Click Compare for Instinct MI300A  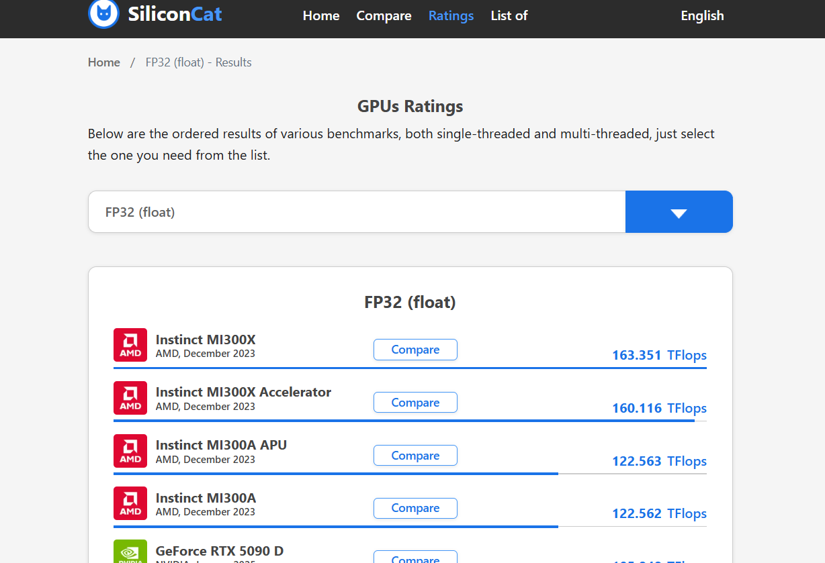pos(415,508)
